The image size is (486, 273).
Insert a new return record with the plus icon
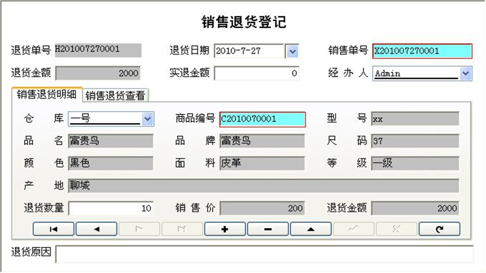[225, 229]
